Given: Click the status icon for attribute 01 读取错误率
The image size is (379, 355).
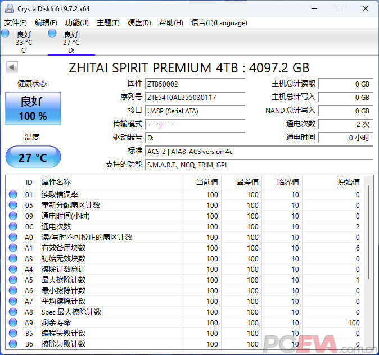Looking at the screenshot, I should coord(13,195).
